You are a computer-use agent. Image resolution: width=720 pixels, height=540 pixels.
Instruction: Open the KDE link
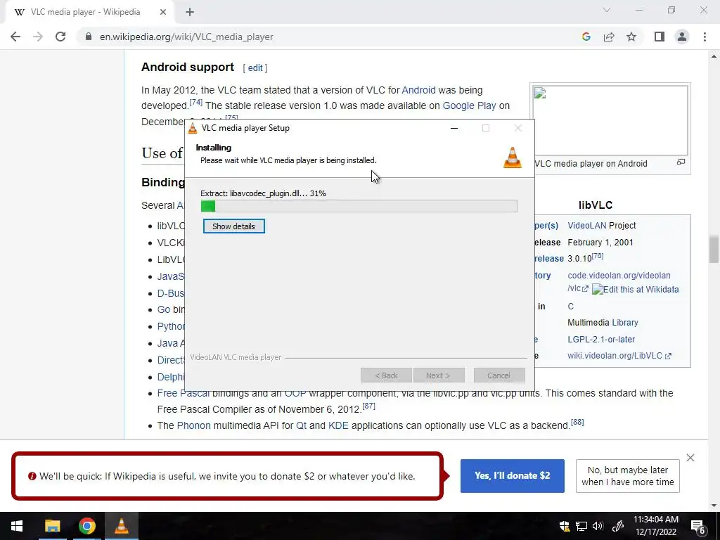click(x=338, y=425)
